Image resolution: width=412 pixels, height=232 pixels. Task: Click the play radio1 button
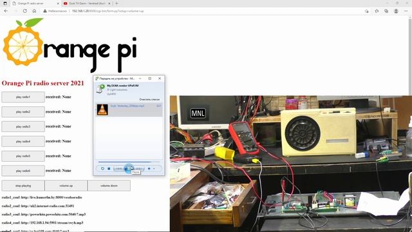click(x=23, y=97)
